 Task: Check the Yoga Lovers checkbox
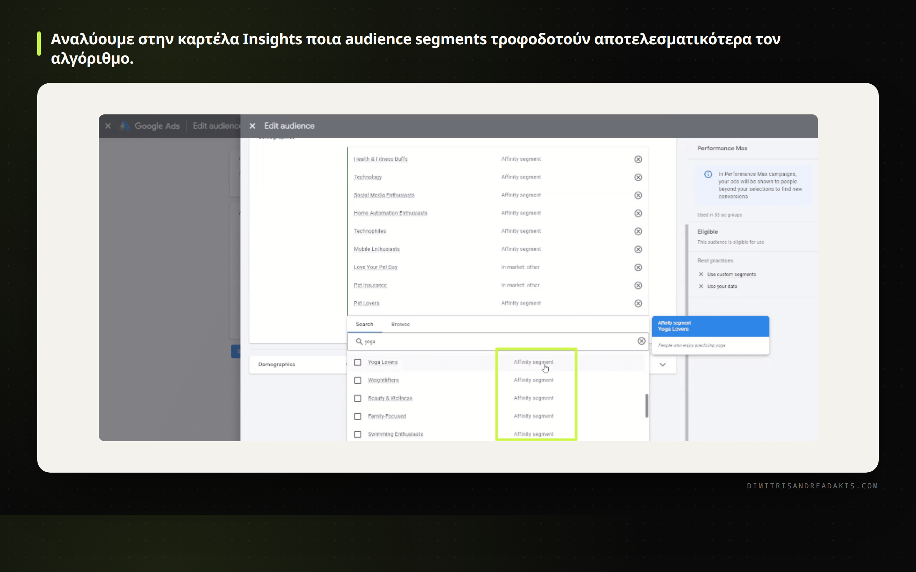[x=357, y=362]
